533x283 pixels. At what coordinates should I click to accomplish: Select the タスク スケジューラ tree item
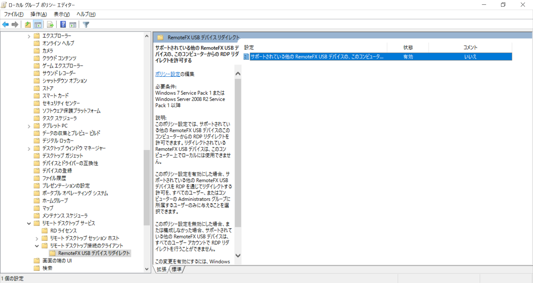[x=59, y=118]
